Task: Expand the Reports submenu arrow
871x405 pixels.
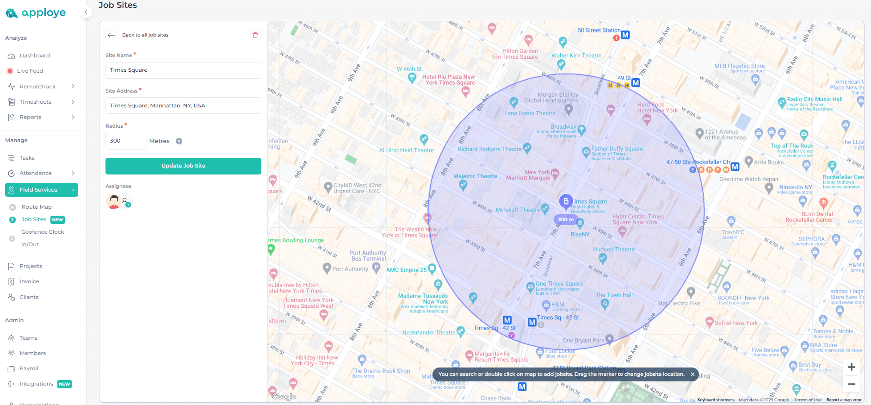Action: pyautogui.click(x=73, y=117)
